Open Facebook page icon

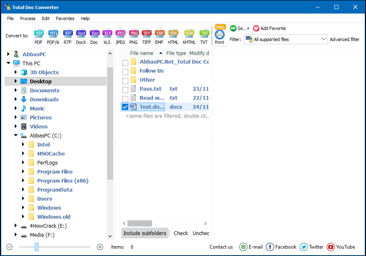(x=270, y=247)
